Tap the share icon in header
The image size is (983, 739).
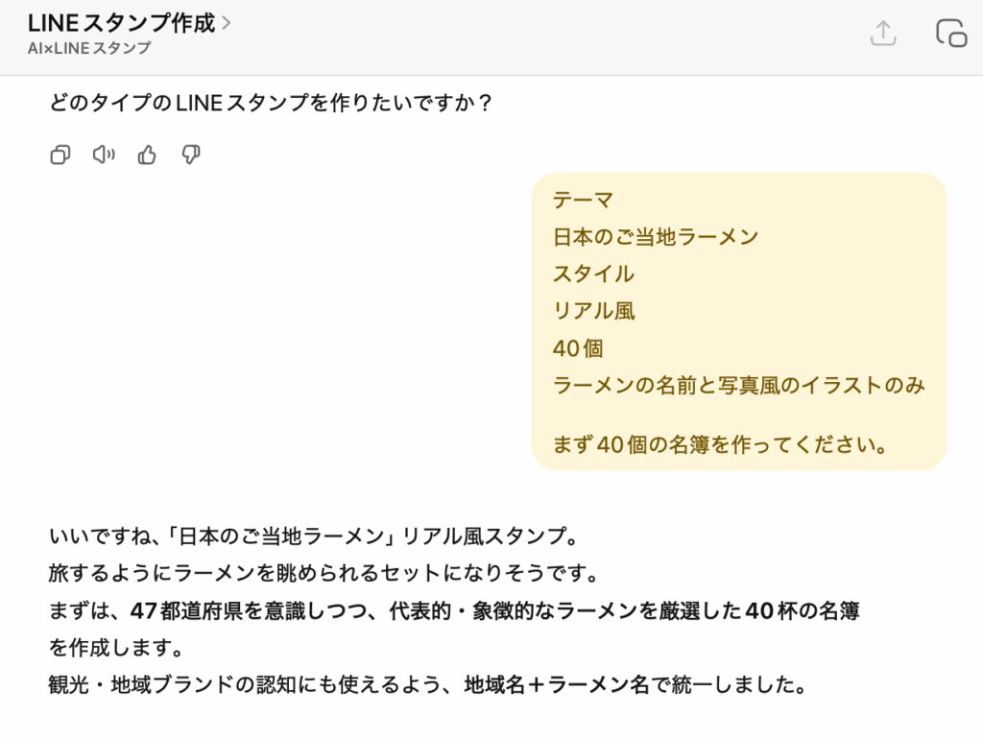pyautogui.click(x=882, y=34)
